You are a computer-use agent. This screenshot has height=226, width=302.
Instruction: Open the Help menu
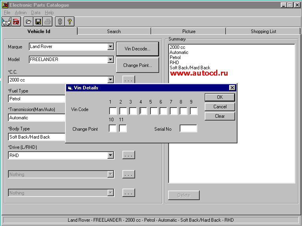click(x=49, y=13)
